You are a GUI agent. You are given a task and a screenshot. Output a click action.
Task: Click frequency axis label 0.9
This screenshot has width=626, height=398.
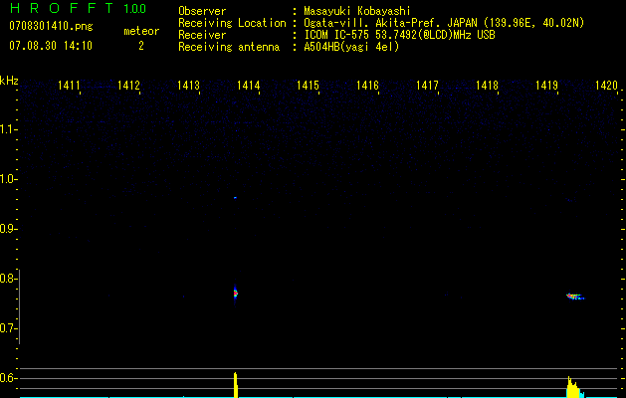[6, 229]
